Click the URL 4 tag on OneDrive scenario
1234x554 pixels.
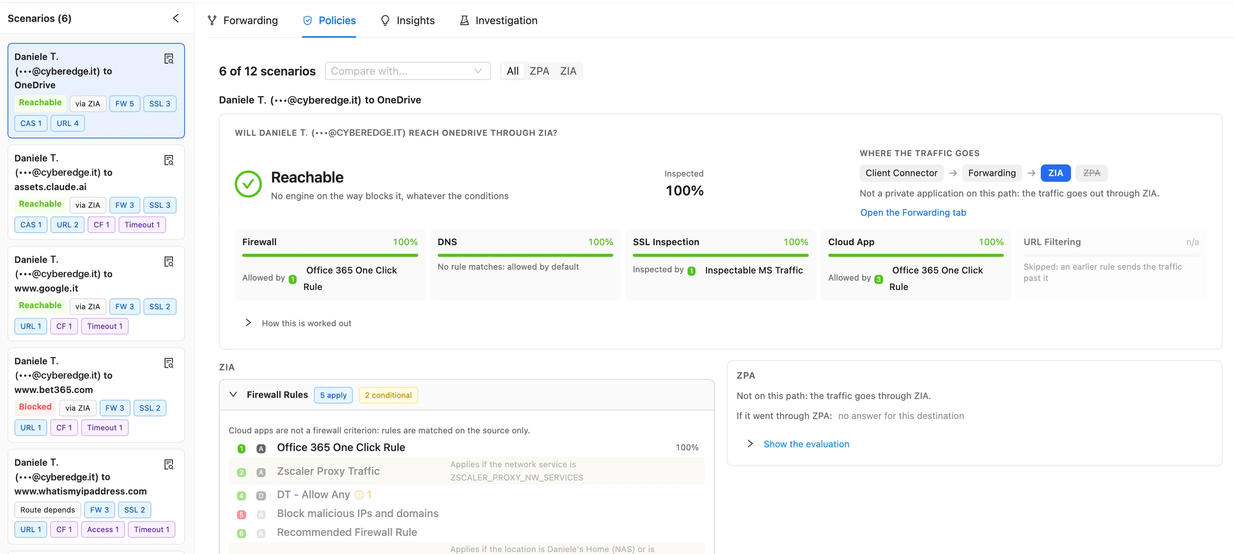(x=67, y=123)
